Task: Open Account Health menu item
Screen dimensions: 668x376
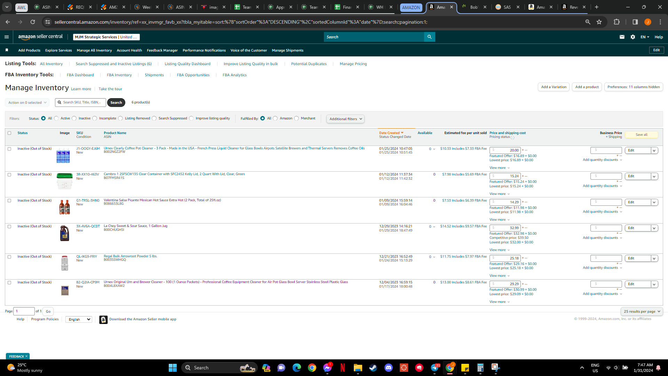Action: click(x=129, y=50)
